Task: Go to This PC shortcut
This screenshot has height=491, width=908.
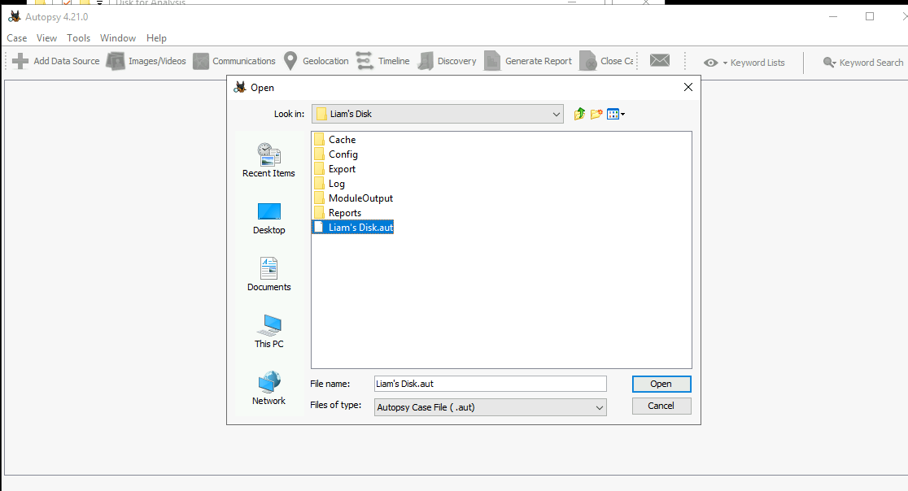Action: tap(268, 332)
